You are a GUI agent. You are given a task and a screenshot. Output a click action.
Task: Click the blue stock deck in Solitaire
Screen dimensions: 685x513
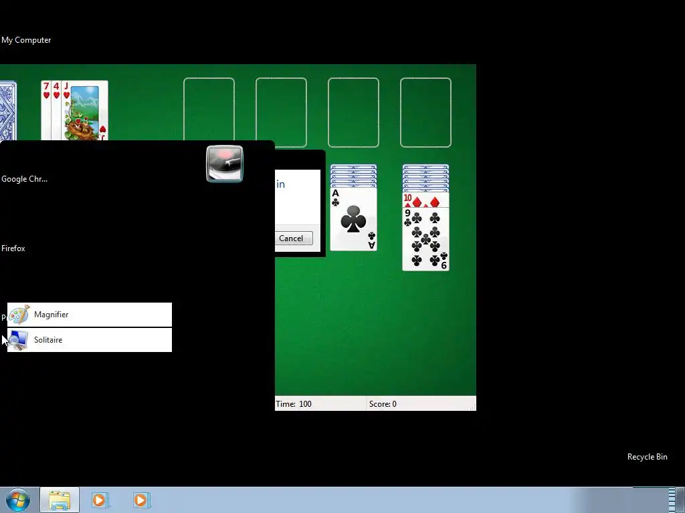8,110
